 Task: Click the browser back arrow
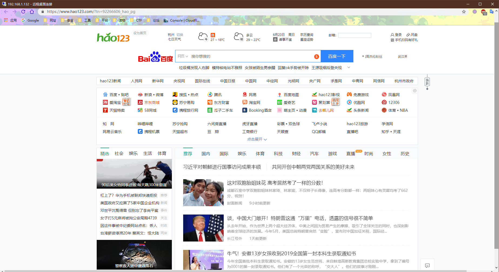click(6, 12)
